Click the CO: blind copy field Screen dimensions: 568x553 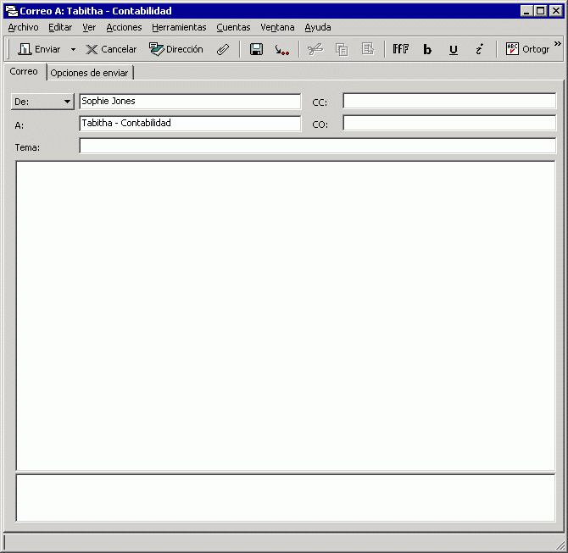point(449,123)
